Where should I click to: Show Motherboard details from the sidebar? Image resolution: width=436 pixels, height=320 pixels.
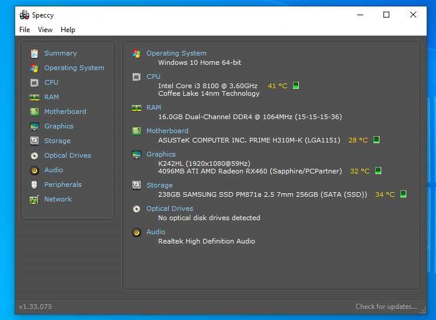pos(65,112)
